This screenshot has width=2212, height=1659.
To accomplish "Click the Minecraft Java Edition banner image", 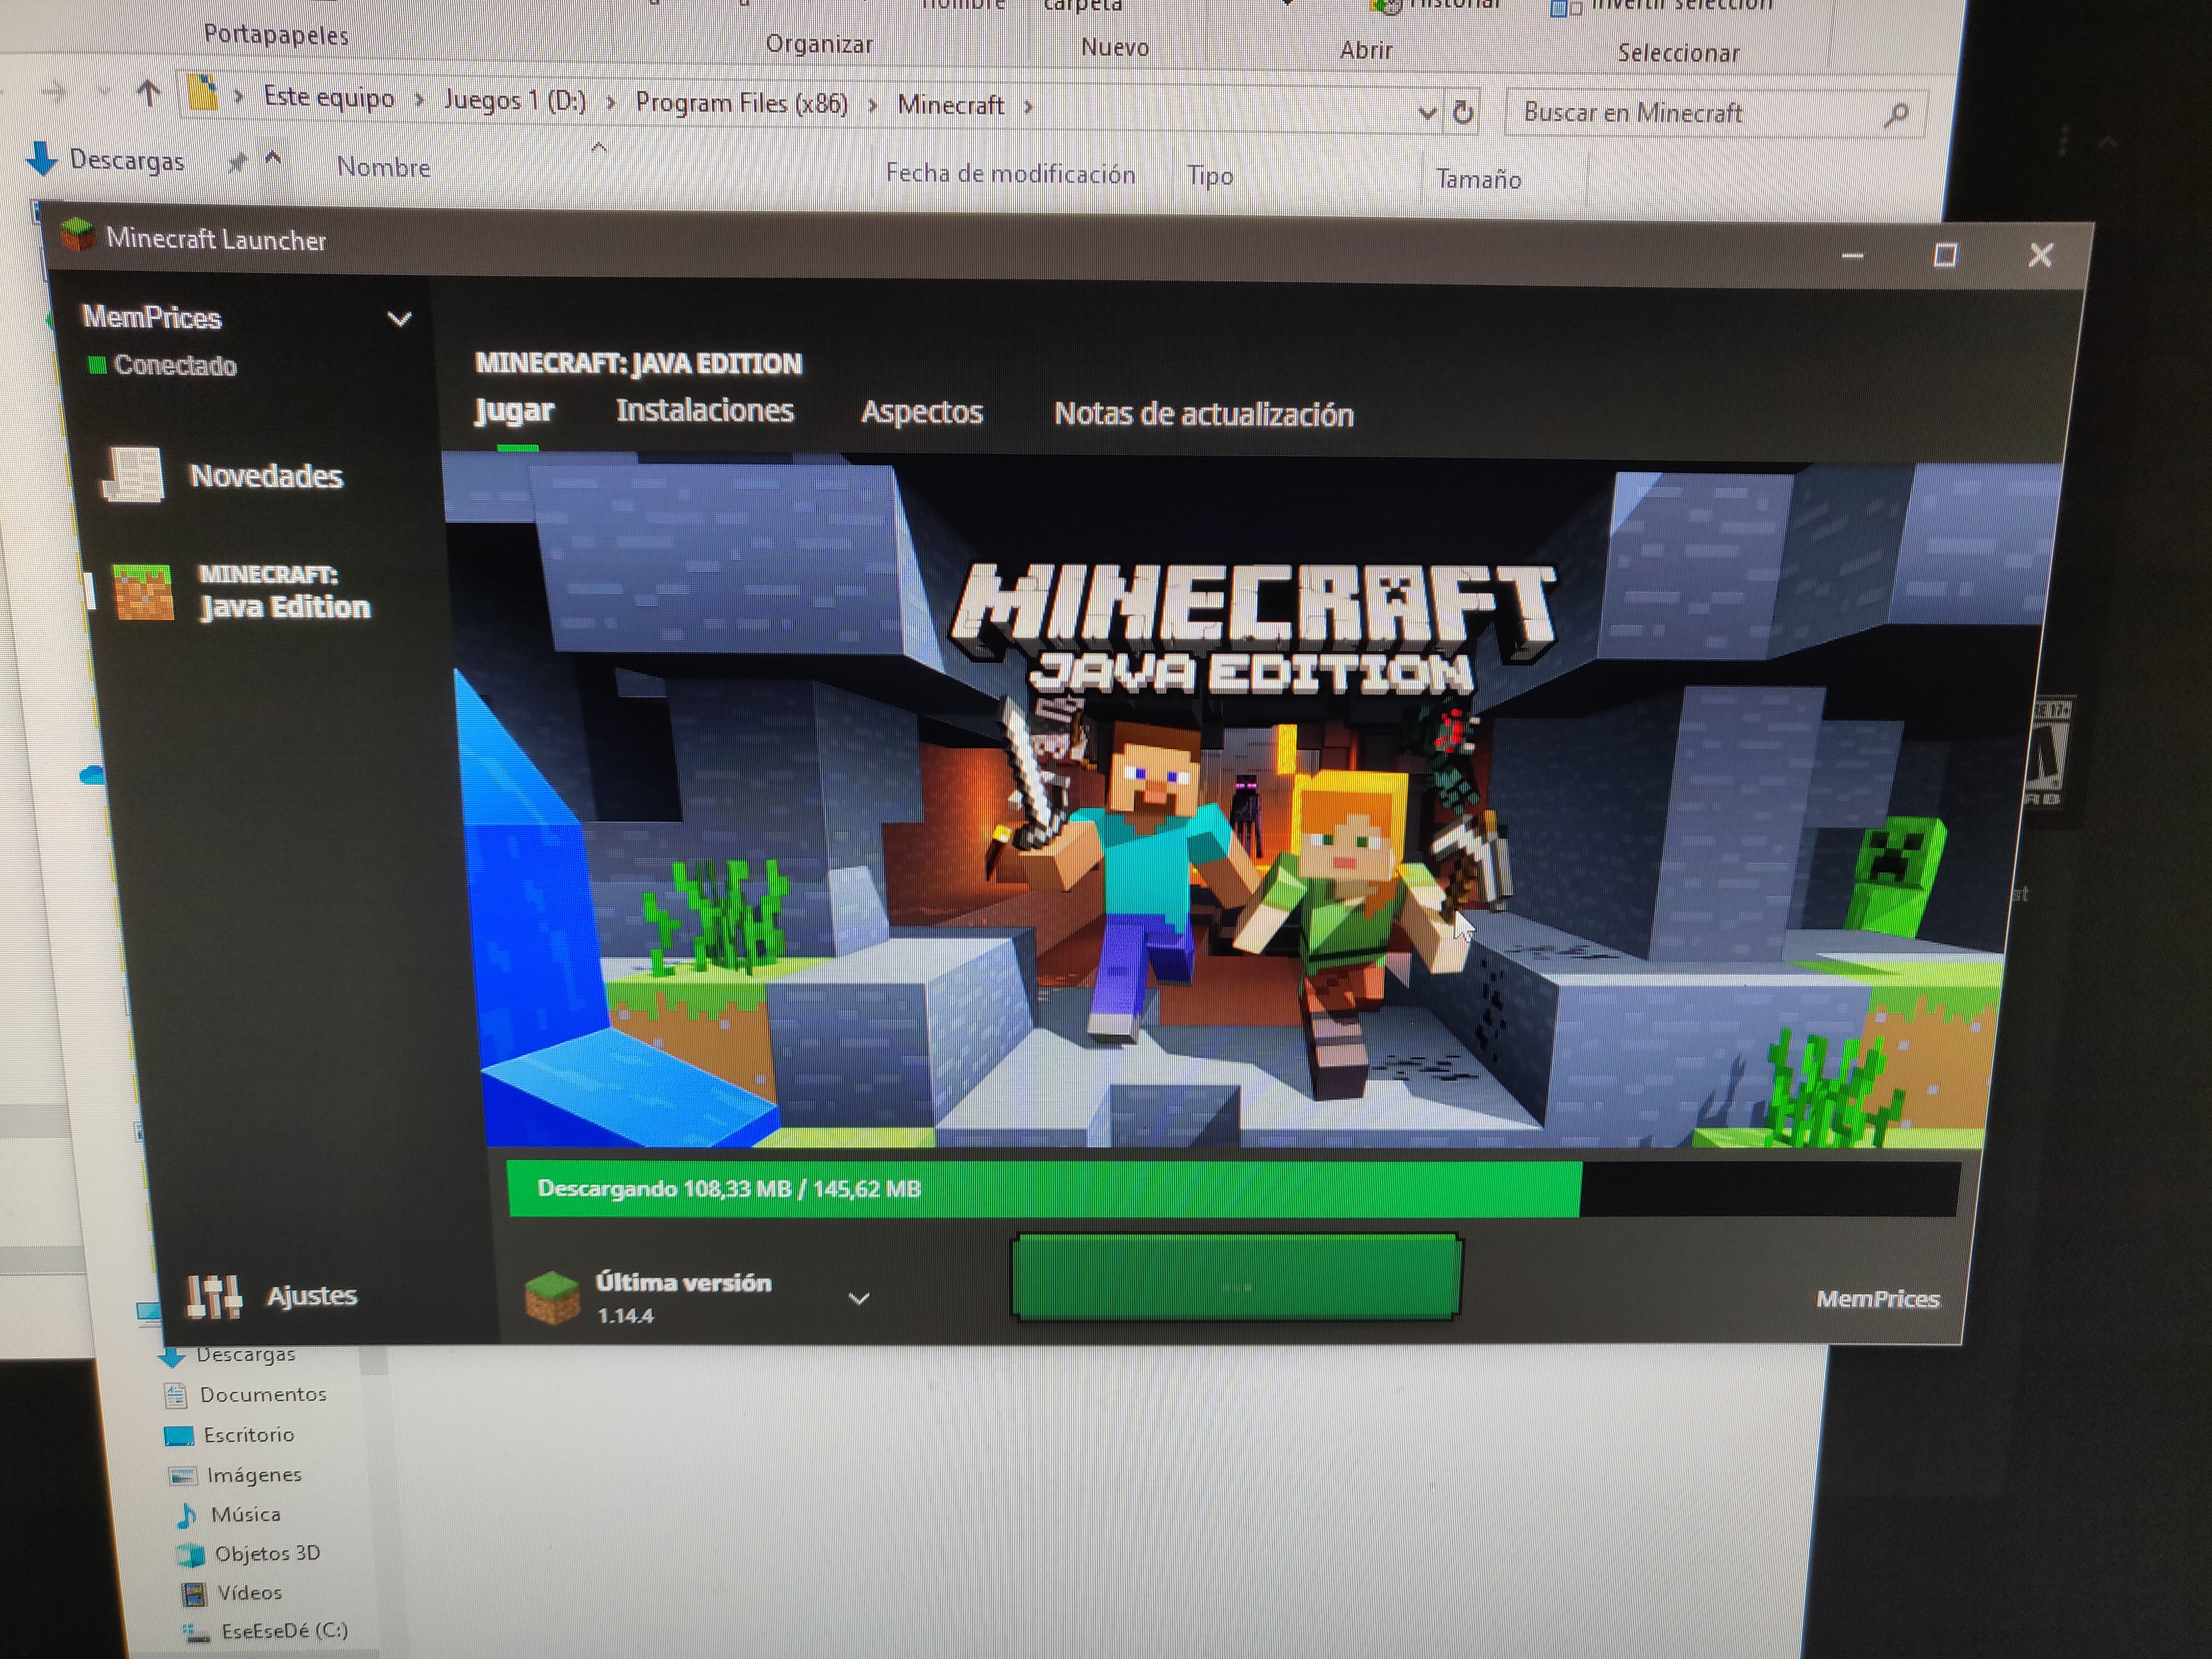I will click(x=1250, y=800).
